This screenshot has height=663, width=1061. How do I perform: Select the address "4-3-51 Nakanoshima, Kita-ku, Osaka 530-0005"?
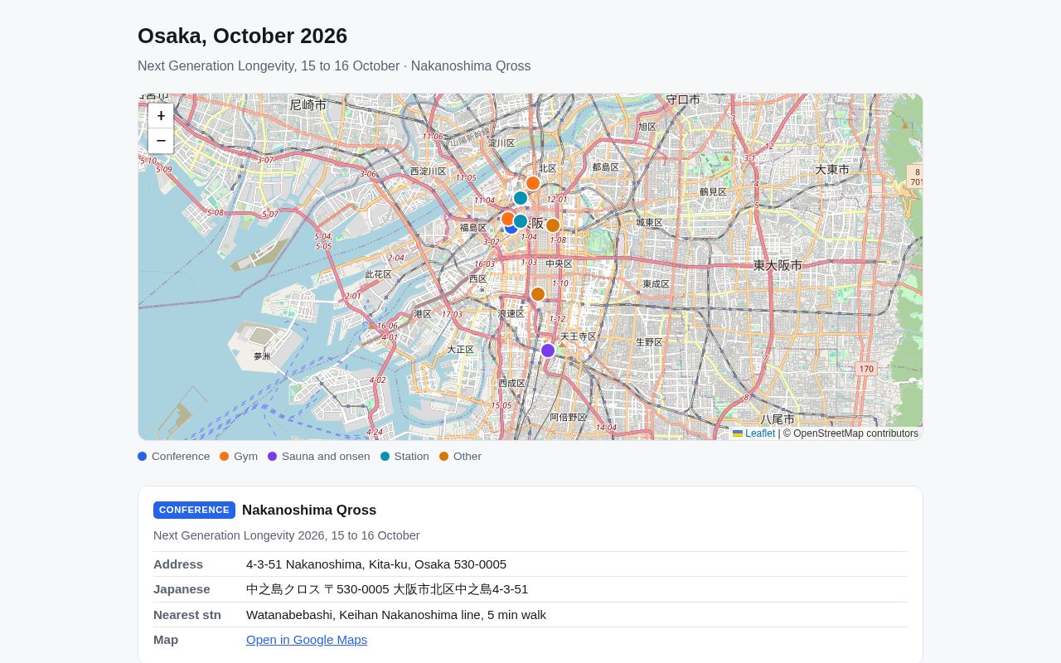click(376, 564)
